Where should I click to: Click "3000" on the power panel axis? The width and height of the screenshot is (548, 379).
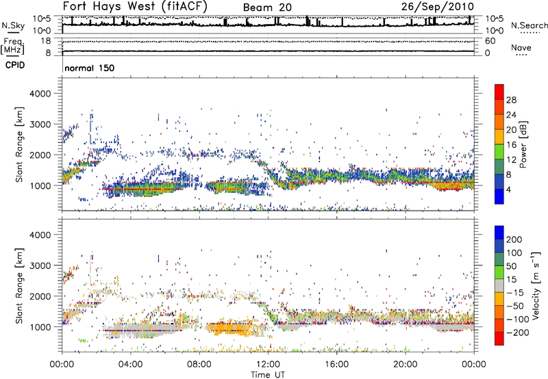point(40,125)
